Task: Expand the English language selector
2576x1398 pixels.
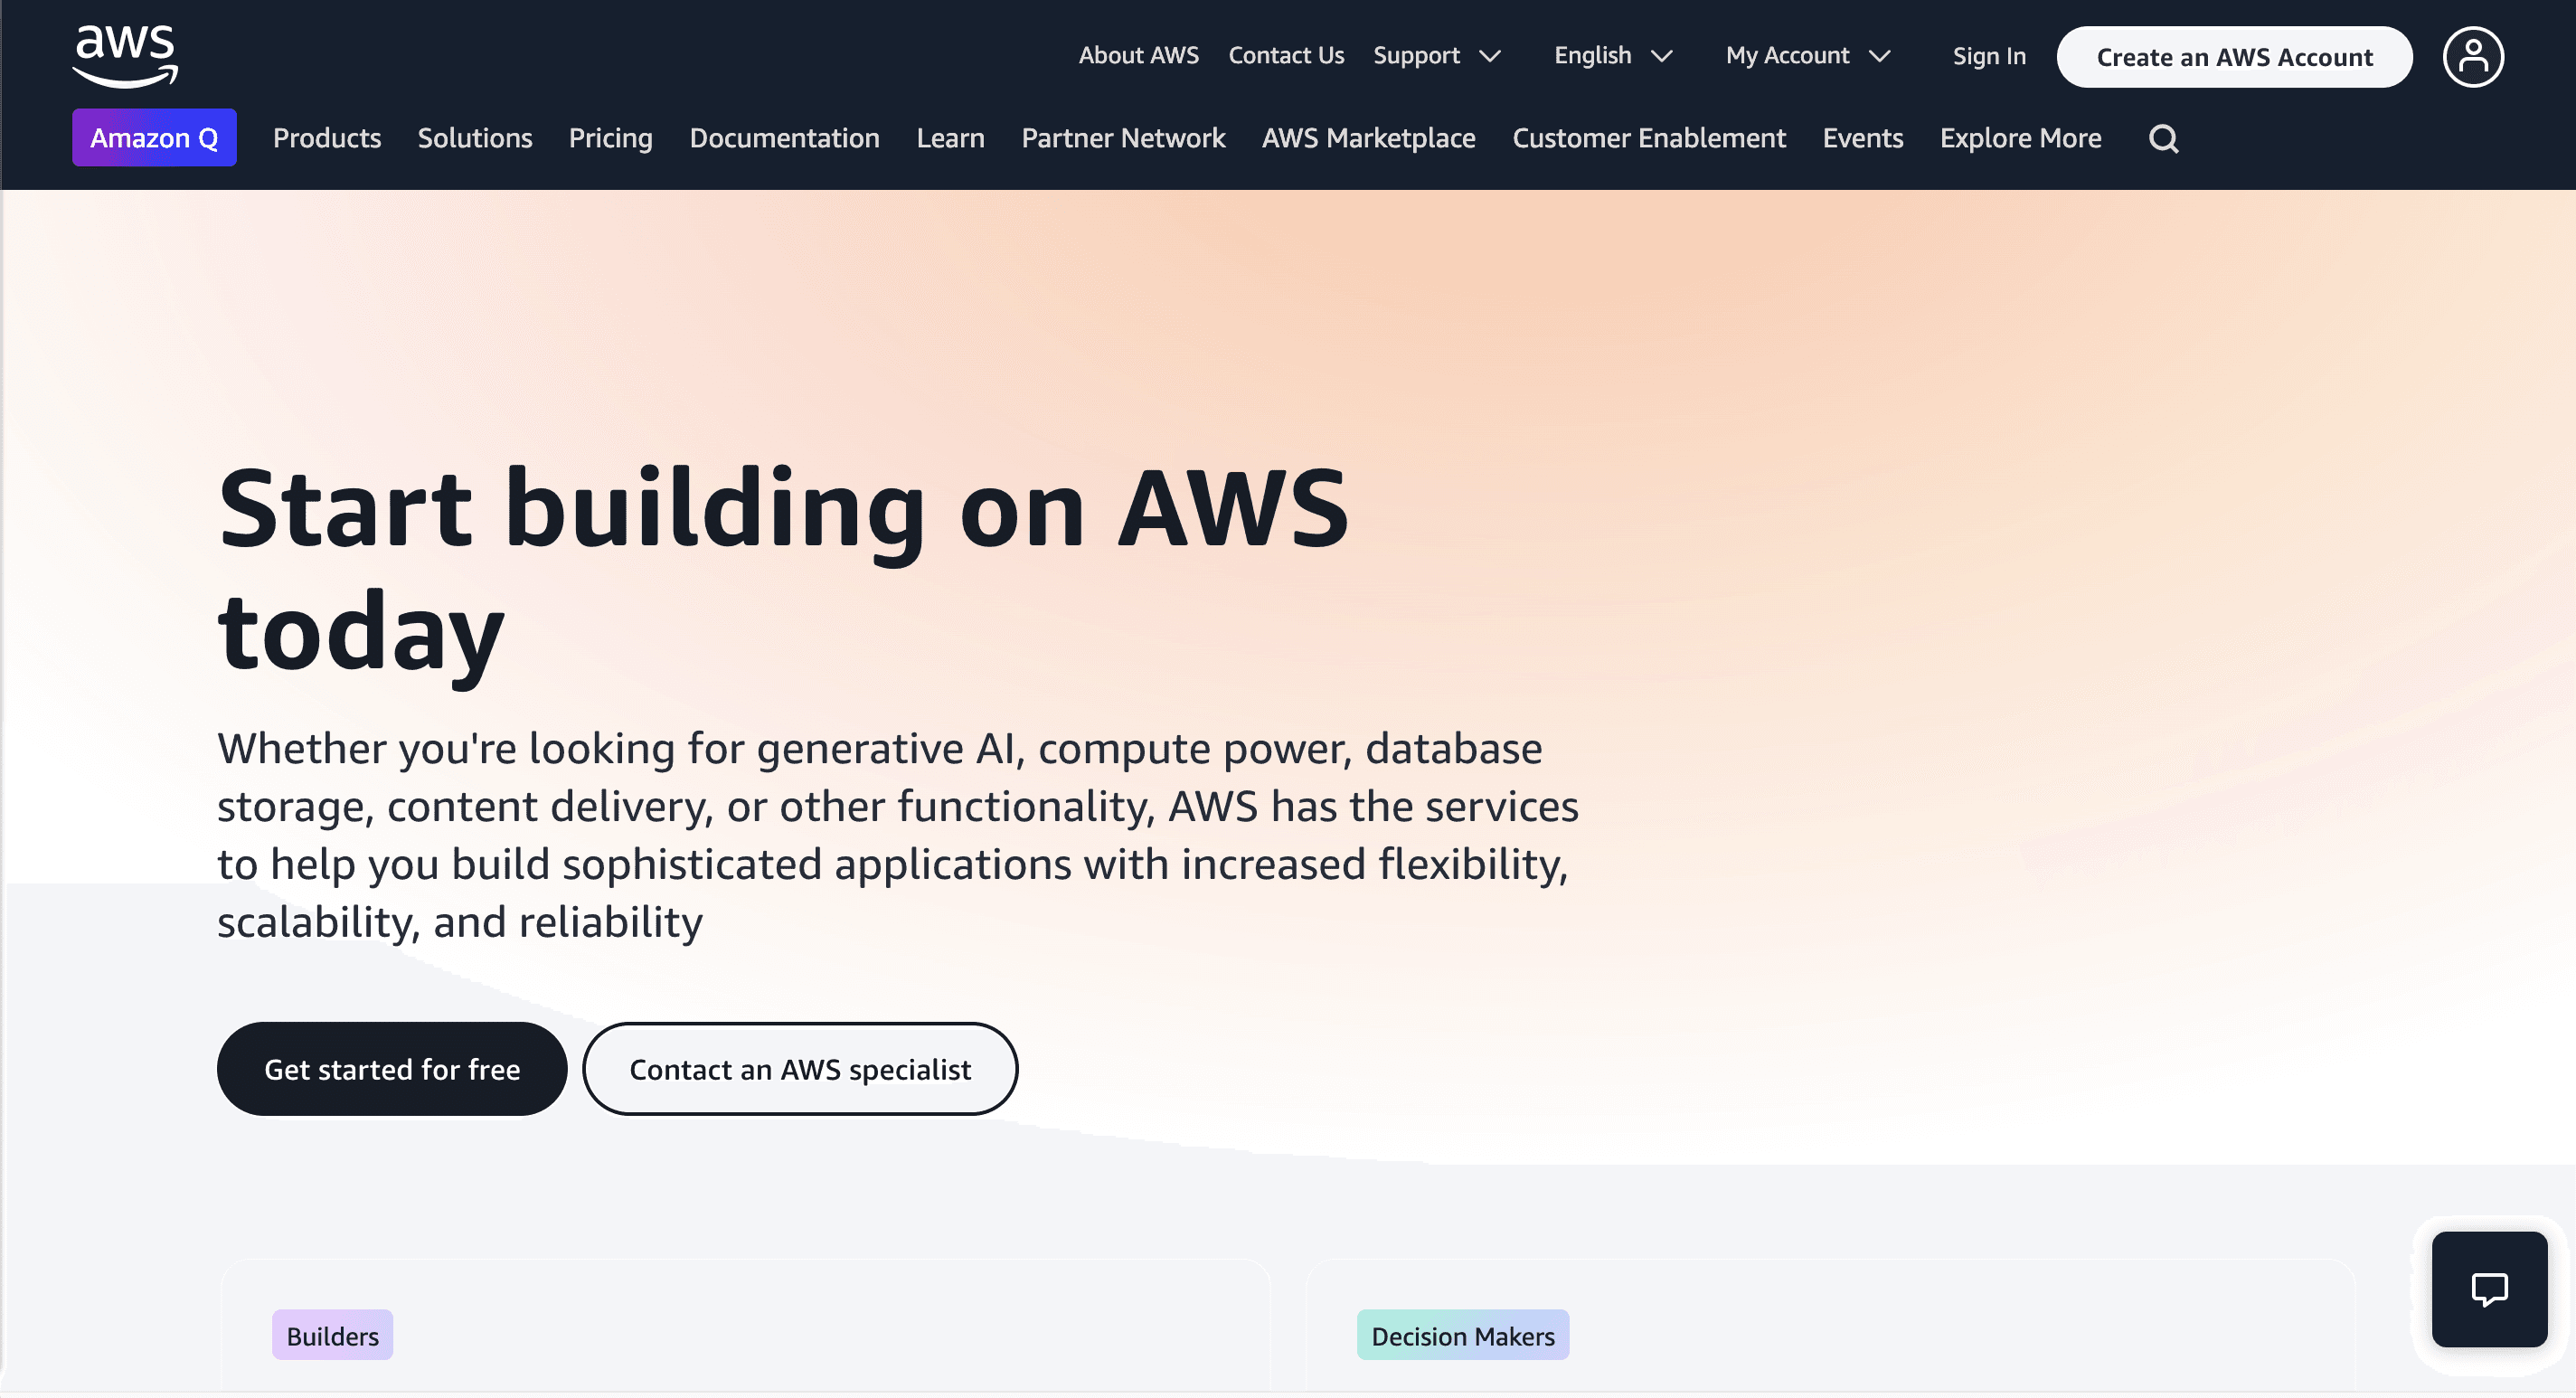Action: 1614,55
